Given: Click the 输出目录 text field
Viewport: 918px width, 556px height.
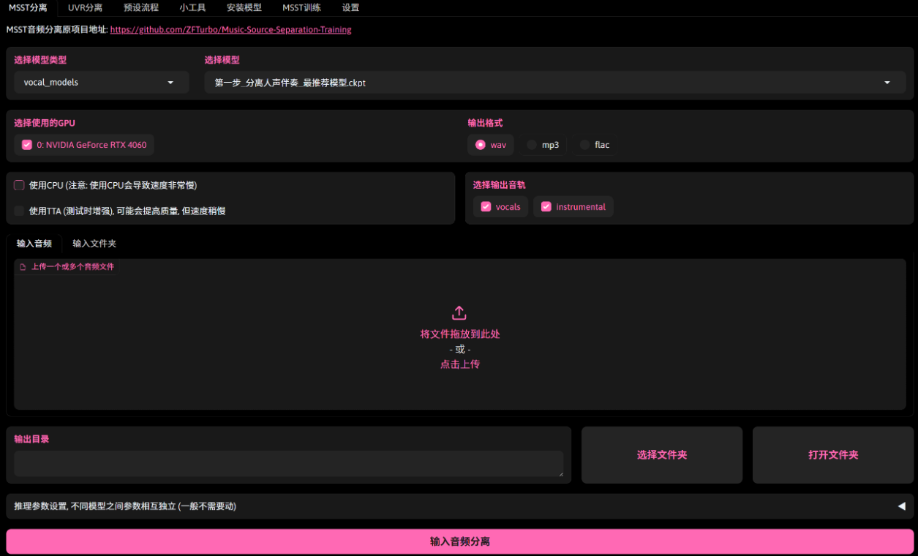Looking at the screenshot, I should [288, 464].
